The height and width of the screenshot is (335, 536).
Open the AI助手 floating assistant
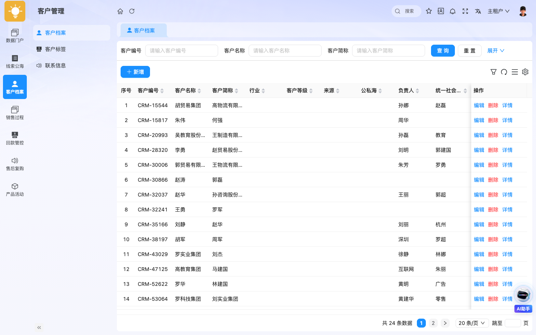click(x=523, y=299)
